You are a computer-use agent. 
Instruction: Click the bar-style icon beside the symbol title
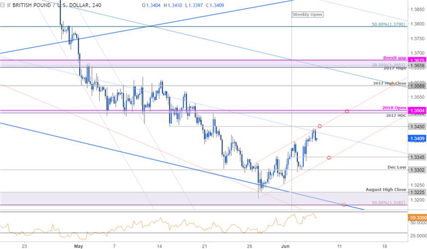pyautogui.click(x=8, y=5)
